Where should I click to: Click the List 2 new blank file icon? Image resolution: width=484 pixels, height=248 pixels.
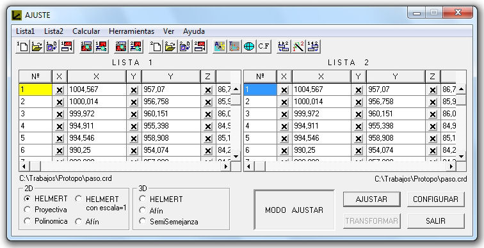tap(156, 47)
